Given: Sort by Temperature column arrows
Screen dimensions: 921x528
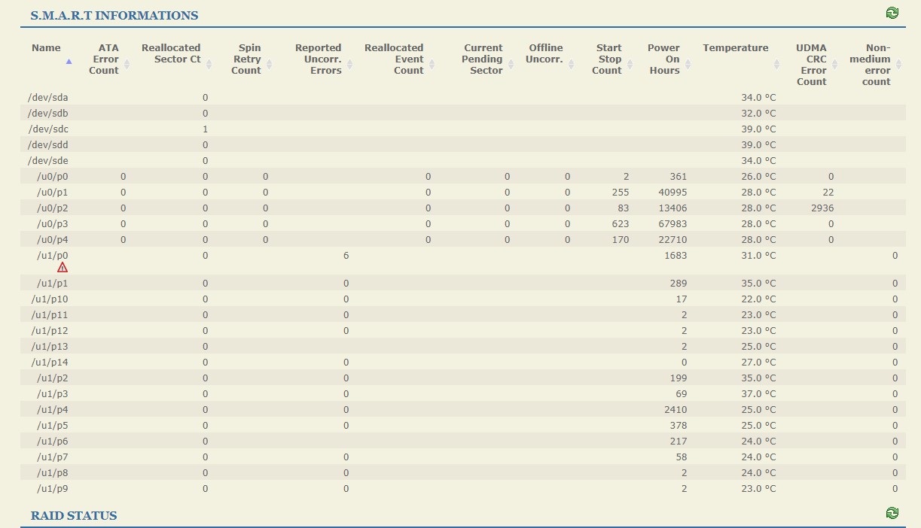Looking at the screenshot, I should pos(776,65).
